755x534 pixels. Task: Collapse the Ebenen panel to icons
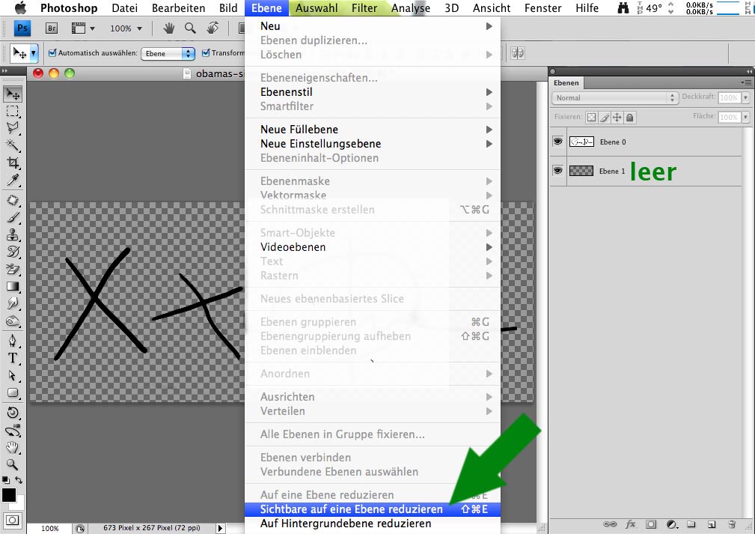tap(749, 71)
